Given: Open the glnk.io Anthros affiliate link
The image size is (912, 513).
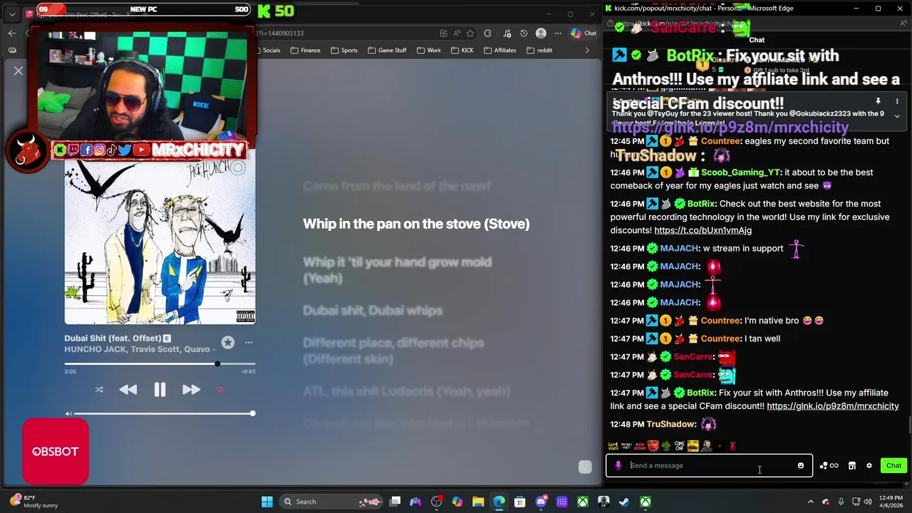Looking at the screenshot, I should tap(833, 406).
